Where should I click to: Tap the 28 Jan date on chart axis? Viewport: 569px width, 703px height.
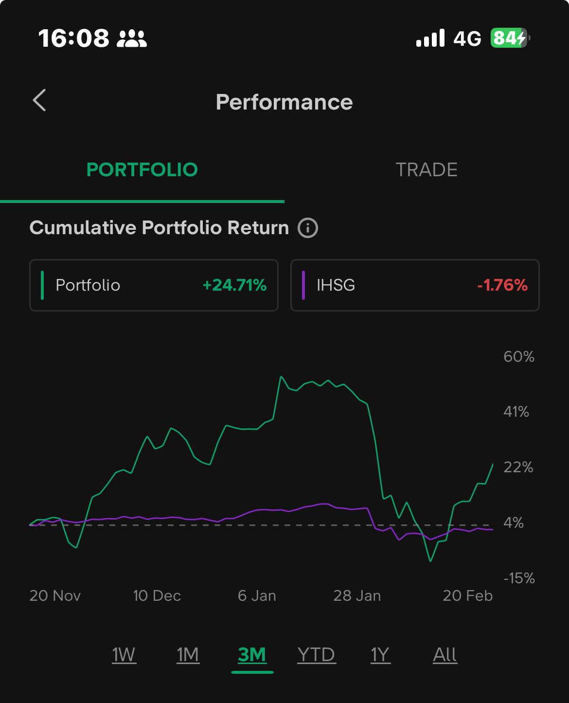357,596
